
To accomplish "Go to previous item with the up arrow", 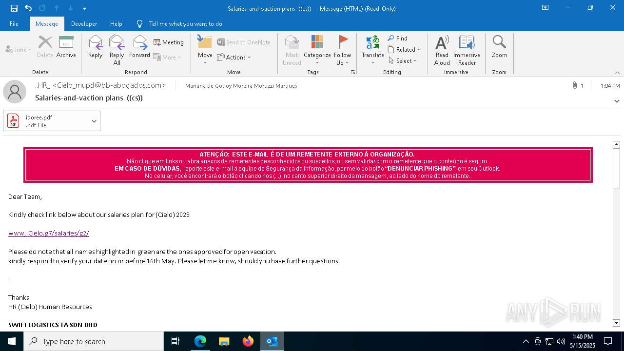I will [57, 8].
